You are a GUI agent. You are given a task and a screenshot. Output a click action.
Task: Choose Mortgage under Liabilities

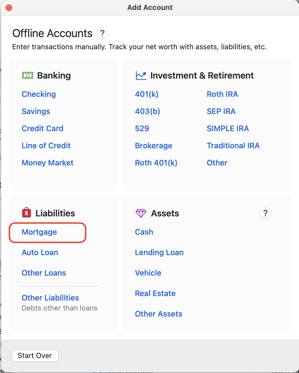(39, 232)
